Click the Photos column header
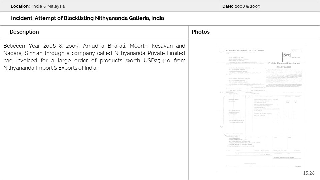The image size is (320, 180). [x=201, y=32]
